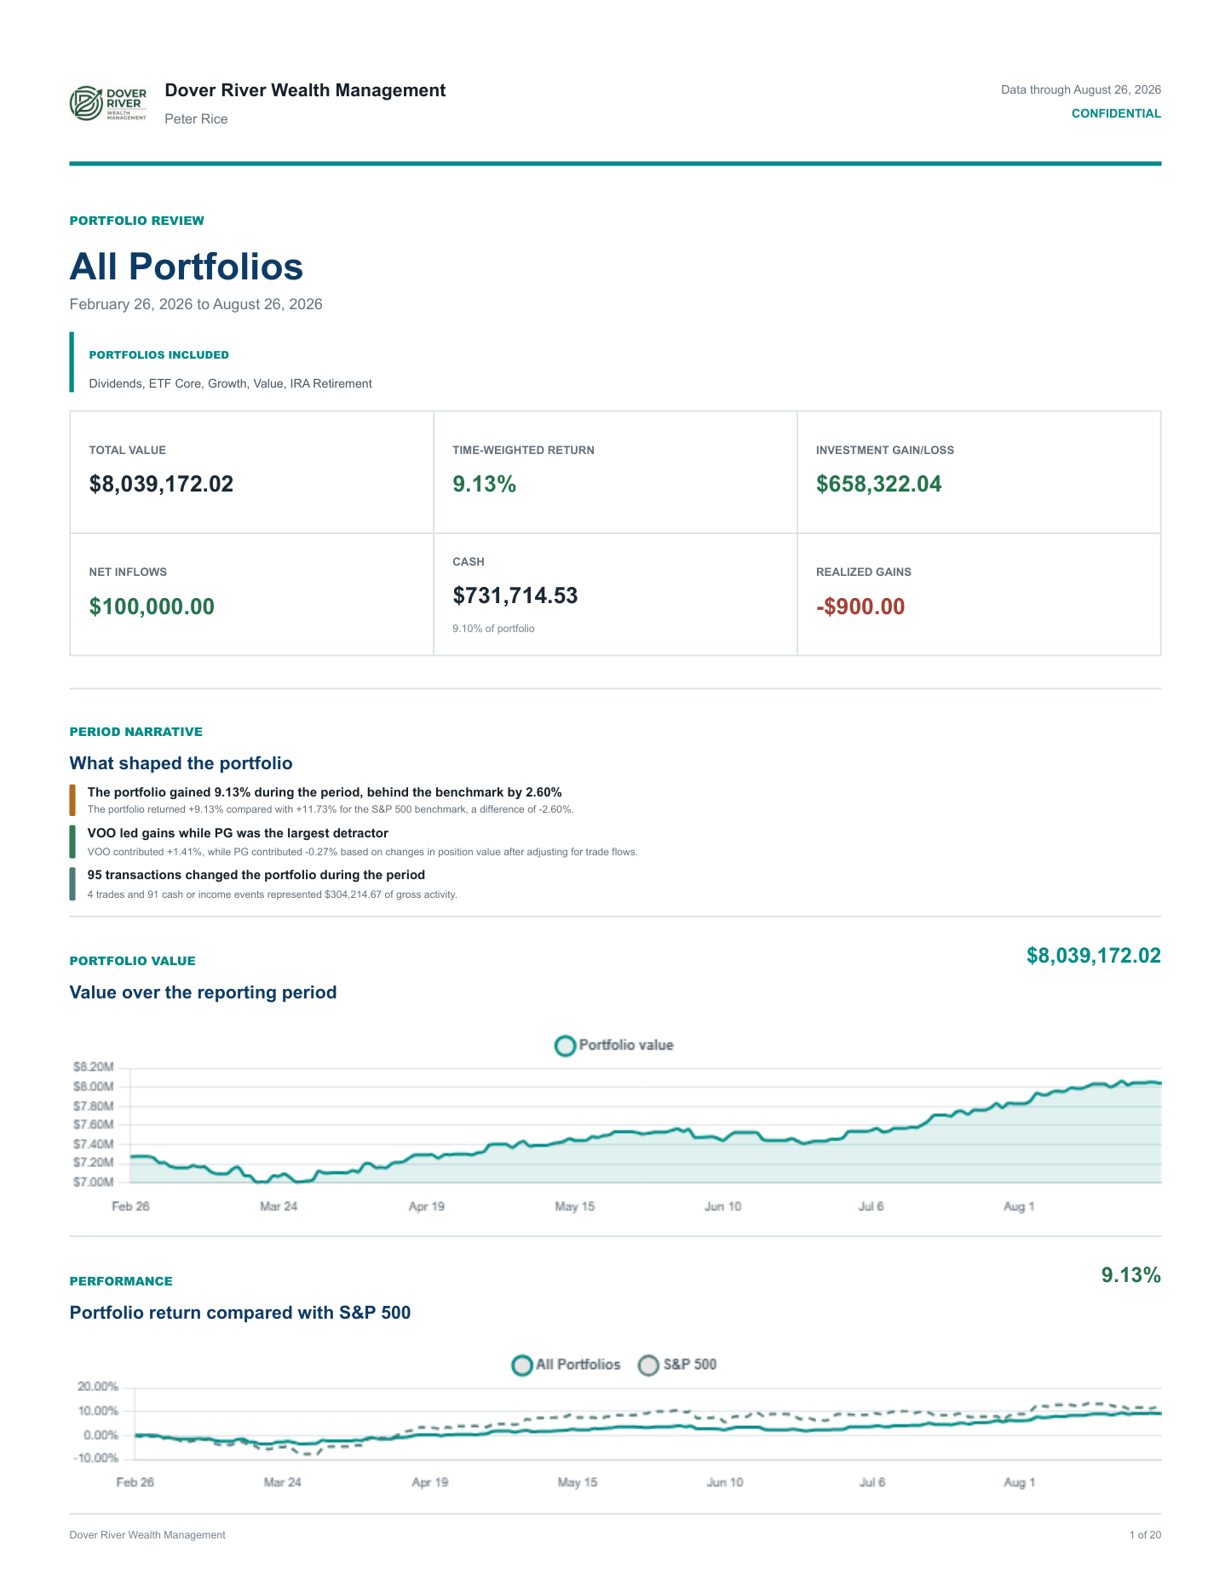Toggle the All Portfolios legend marker
This screenshot has width=1231, height=1593.
pyautogui.click(x=522, y=1365)
